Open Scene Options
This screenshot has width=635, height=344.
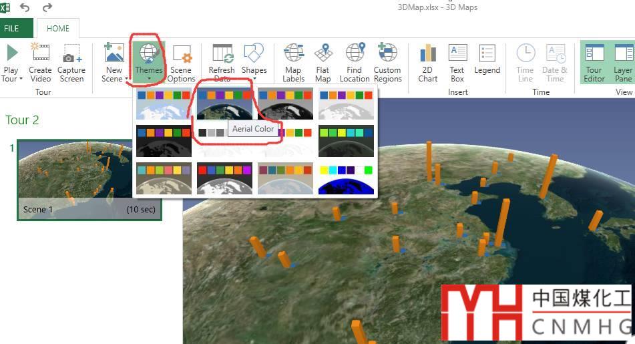tap(181, 62)
